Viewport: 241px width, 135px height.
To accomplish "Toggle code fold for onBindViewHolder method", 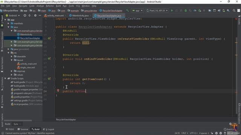I will pos(54,59).
